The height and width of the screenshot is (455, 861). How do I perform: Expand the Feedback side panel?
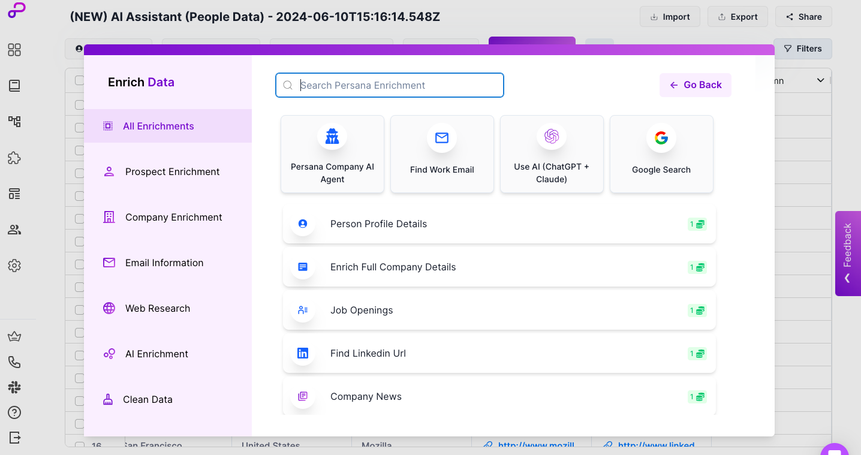click(847, 253)
